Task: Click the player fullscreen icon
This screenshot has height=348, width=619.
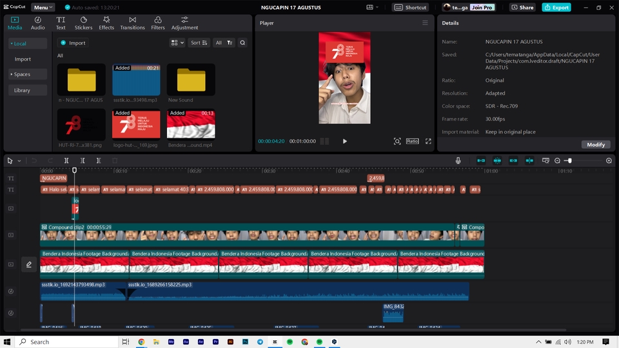Action: coord(428,141)
